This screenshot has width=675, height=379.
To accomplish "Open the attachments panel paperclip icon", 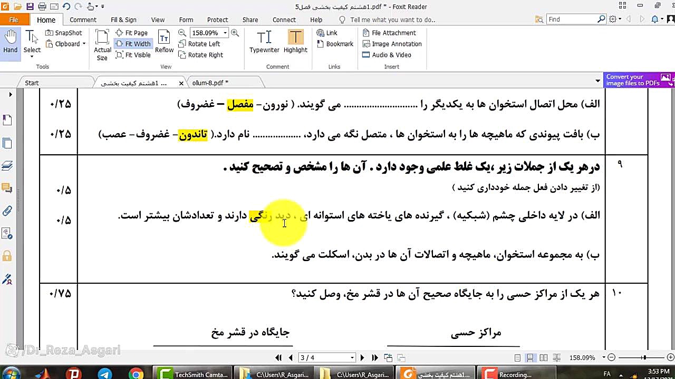I will (7, 211).
